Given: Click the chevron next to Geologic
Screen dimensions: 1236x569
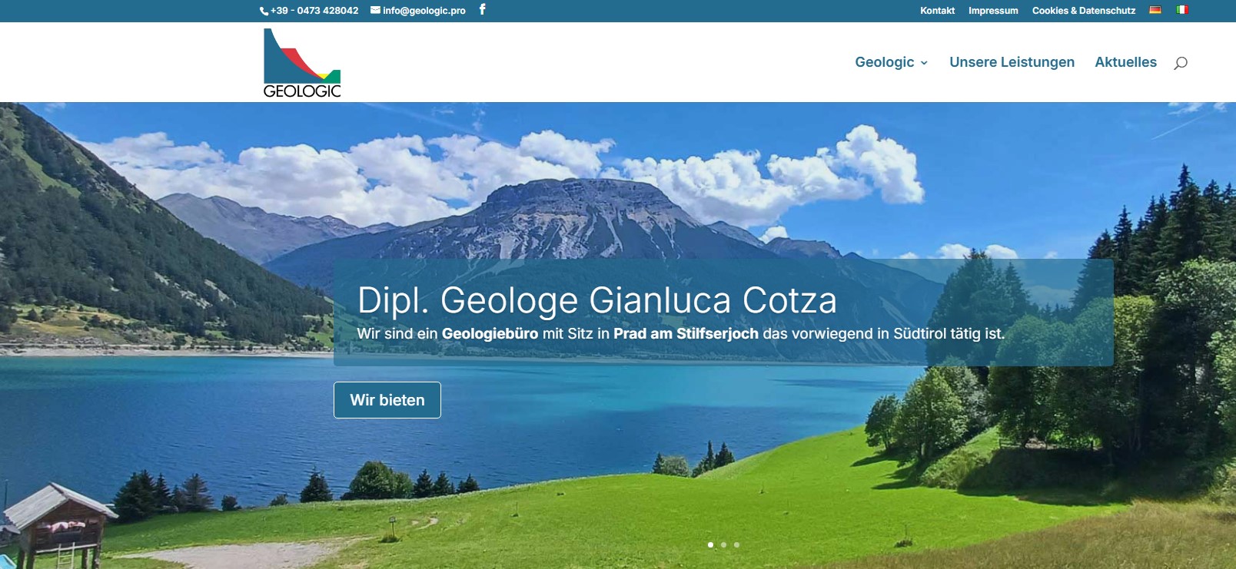Looking at the screenshot, I should [x=924, y=63].
